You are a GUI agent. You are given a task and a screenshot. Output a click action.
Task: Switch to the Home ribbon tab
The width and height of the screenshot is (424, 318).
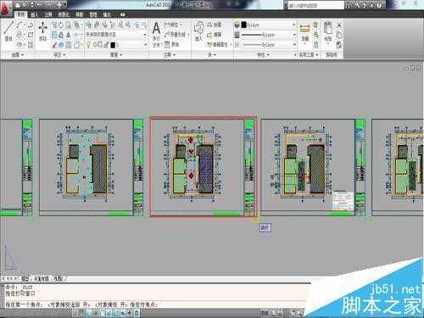(20, 14)
